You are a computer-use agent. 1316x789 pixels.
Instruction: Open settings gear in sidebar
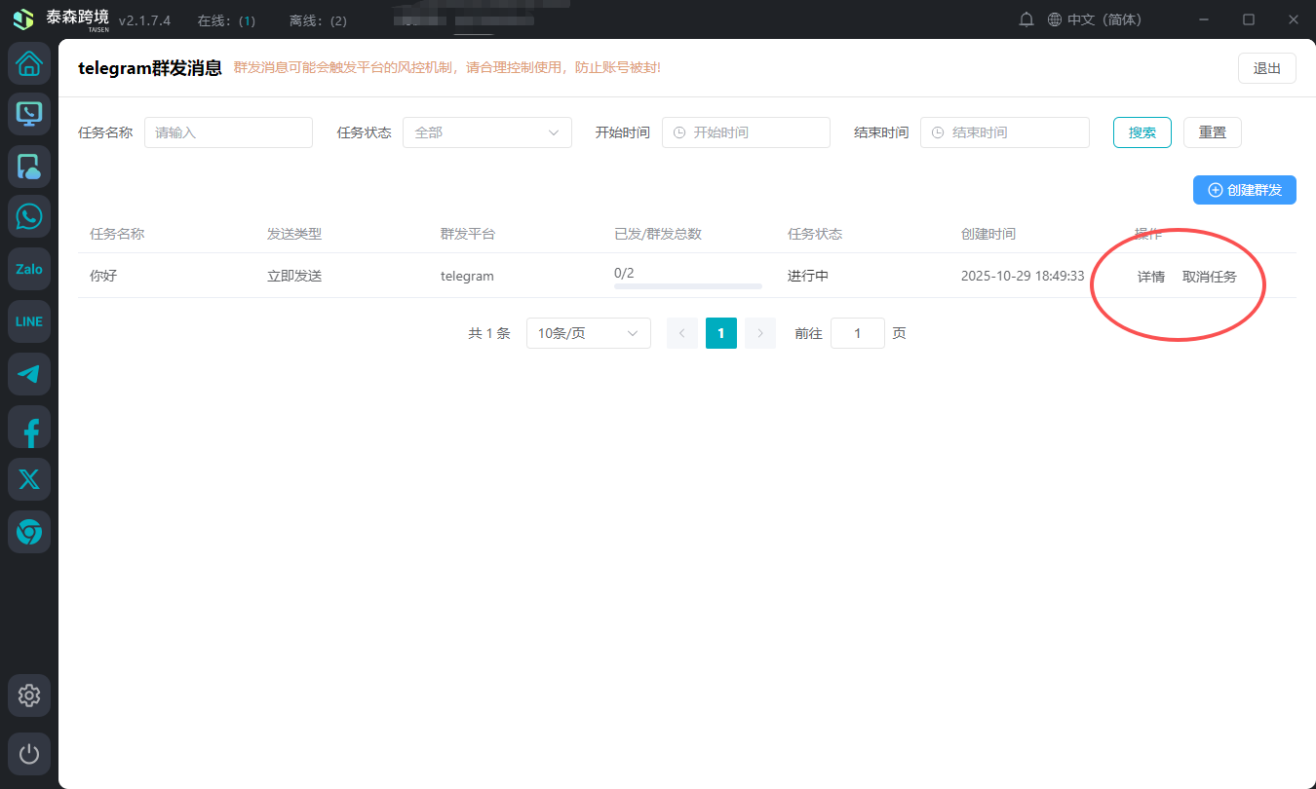[29, 695]
